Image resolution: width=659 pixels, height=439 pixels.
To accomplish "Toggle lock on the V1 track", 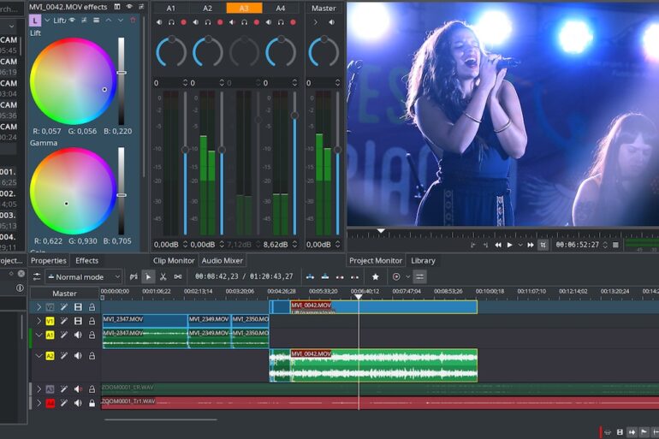I will (92, 321).
